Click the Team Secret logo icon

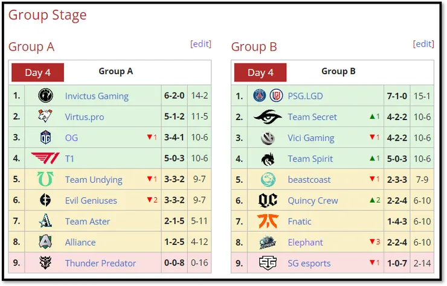pos(268,117)
